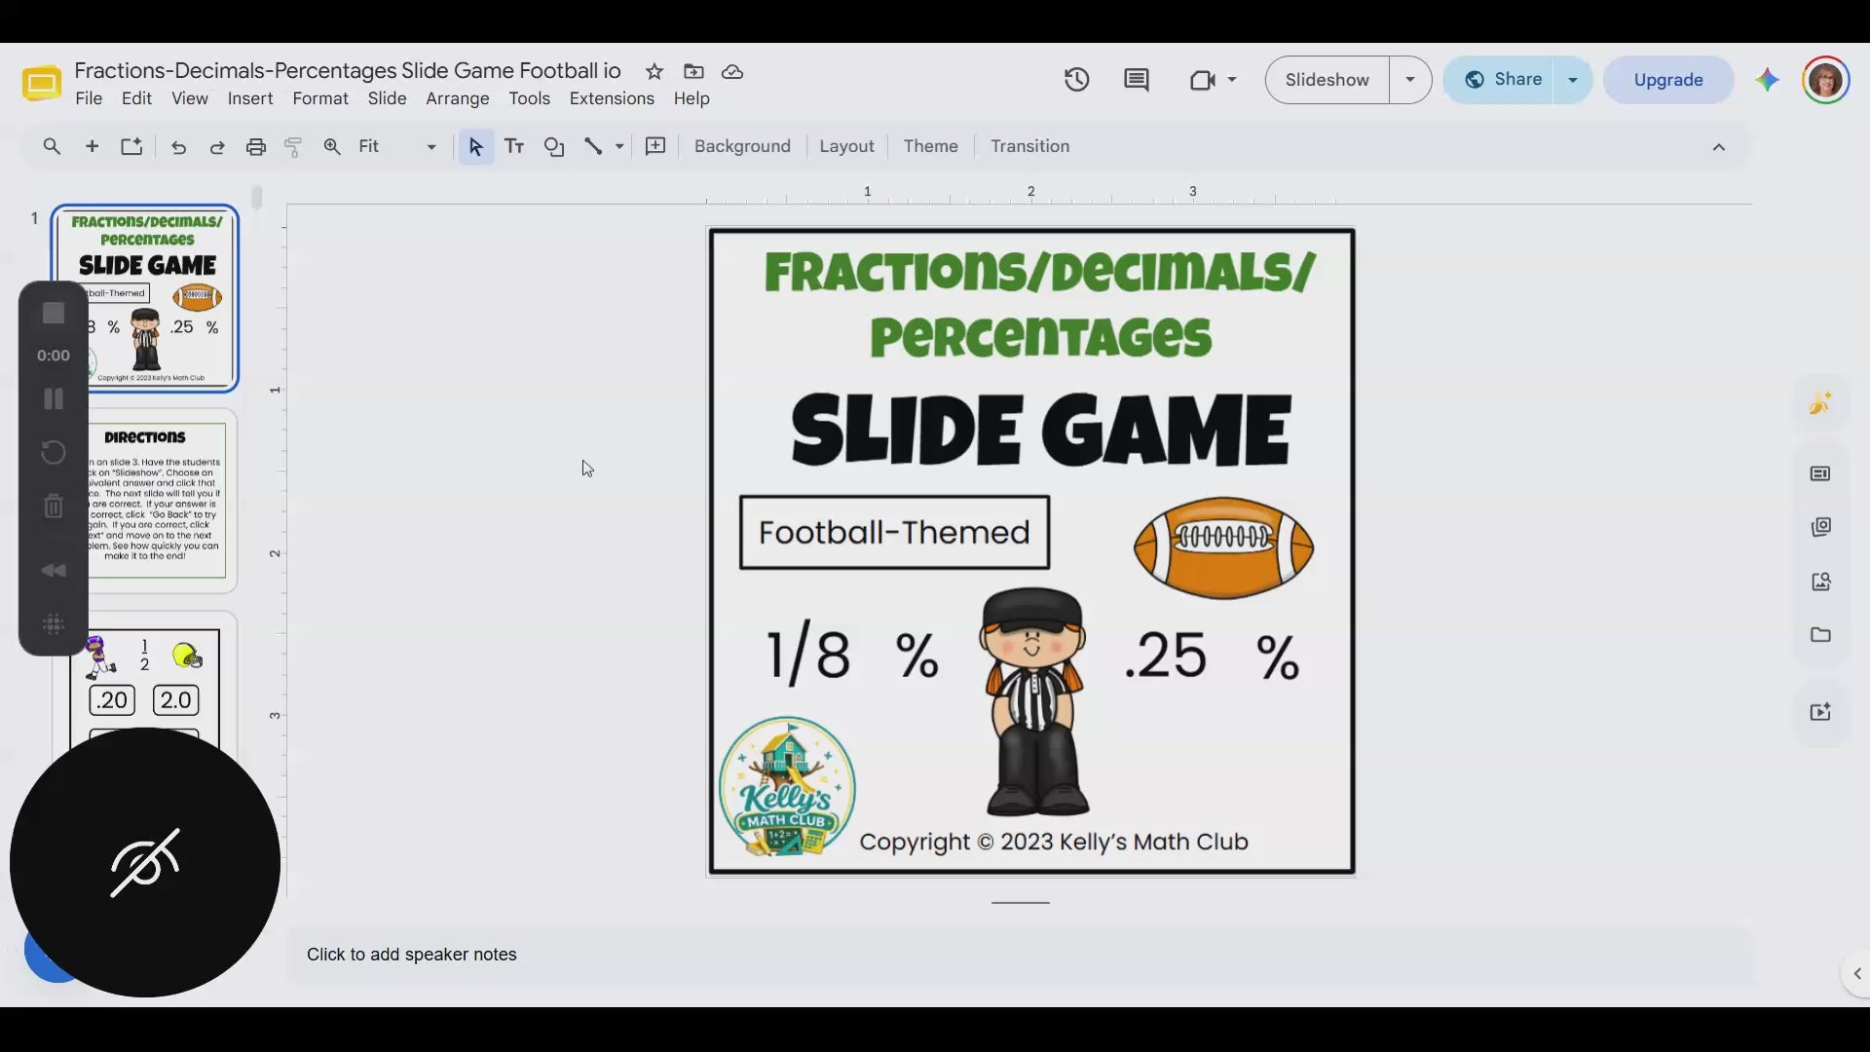Pause the screen recording
This screenshot has height=1052, width=1870.
pyautogui.click(x=54, y=399)
